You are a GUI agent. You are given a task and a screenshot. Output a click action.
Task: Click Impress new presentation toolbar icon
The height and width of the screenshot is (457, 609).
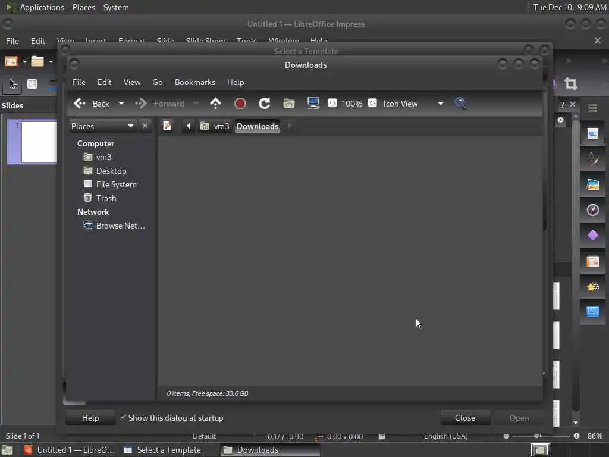tap(11, 61)
